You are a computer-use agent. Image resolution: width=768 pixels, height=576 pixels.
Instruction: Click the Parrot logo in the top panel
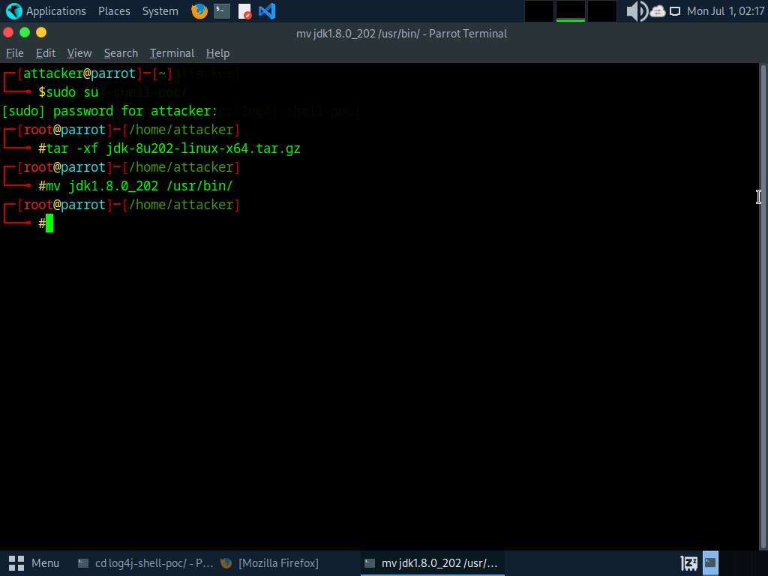tap(13, 11)
